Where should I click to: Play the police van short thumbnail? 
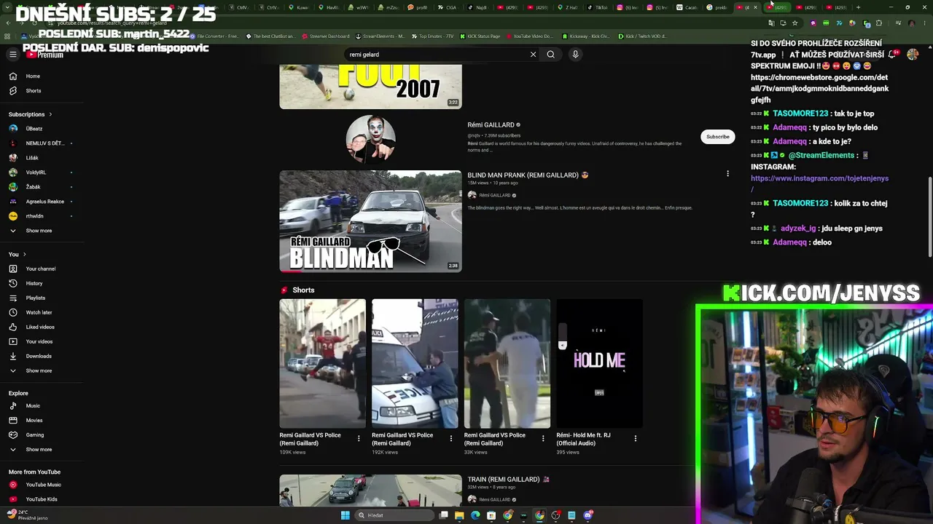[415, 363]
